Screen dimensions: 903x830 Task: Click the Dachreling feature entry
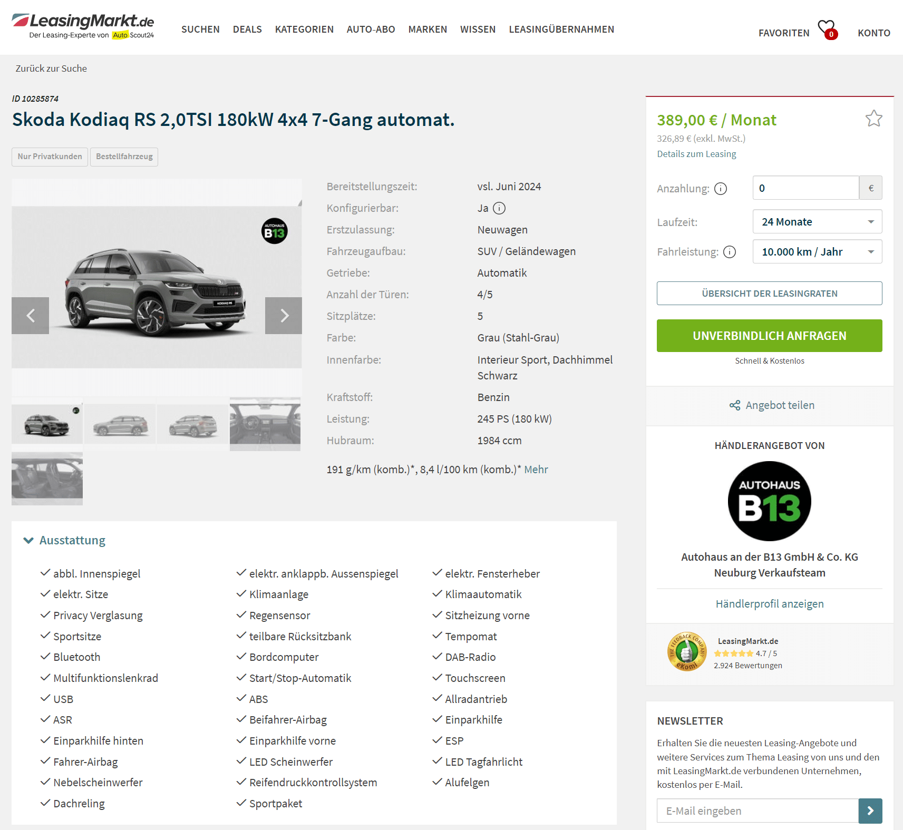79,804
